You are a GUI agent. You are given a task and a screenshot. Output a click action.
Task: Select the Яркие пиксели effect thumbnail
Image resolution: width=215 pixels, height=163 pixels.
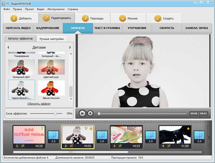click(51, 88)
